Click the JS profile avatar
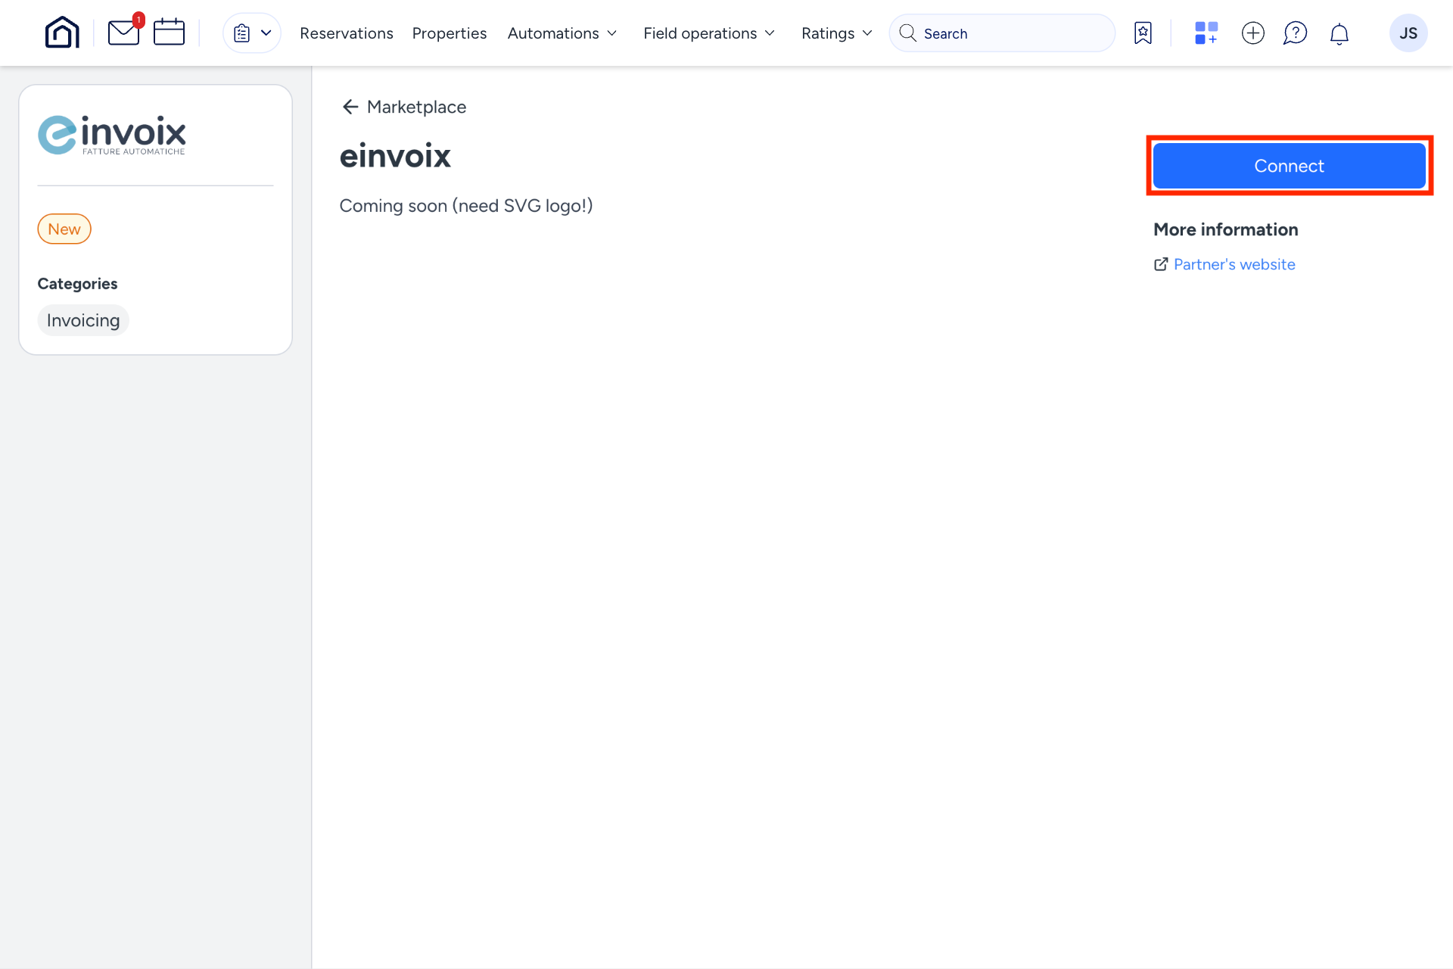 [1408, 33]
